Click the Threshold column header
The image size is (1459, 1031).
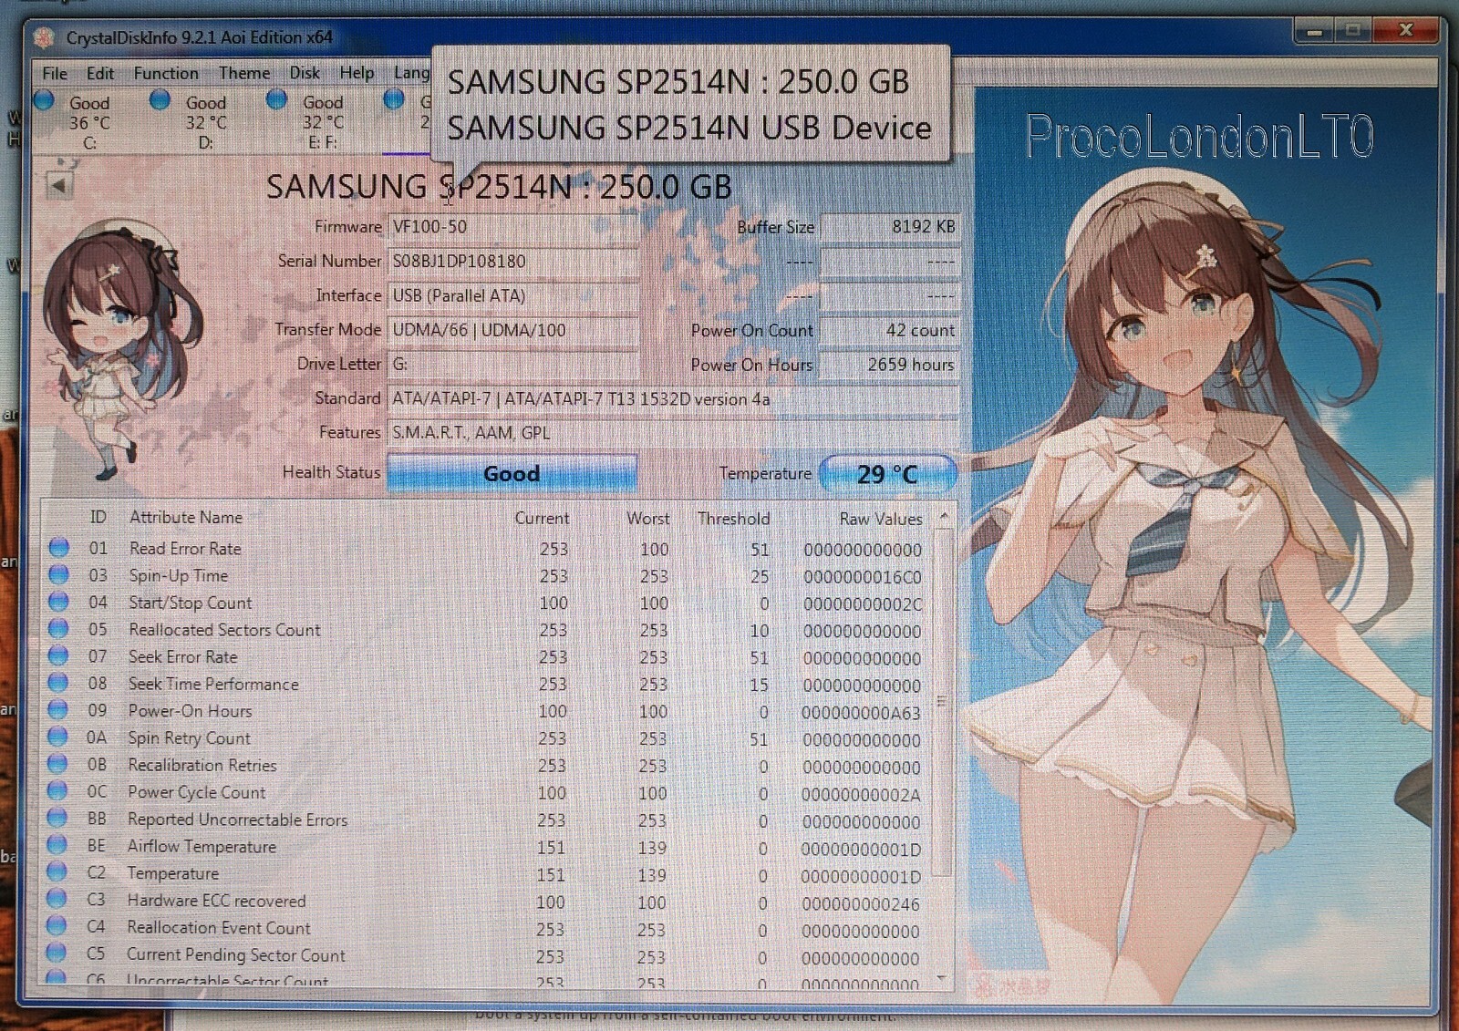tap(734, 519)
